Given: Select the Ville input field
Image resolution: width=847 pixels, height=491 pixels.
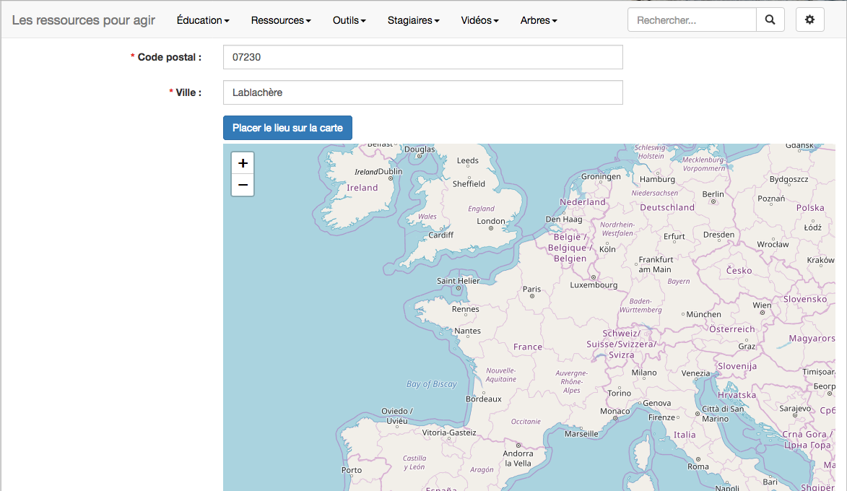Looking at the screenshot, I should (x=423, y=92).
